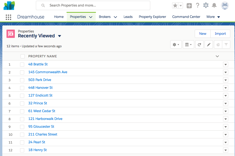Open the Property Explorer tab
235x156 pixels.
152,17
